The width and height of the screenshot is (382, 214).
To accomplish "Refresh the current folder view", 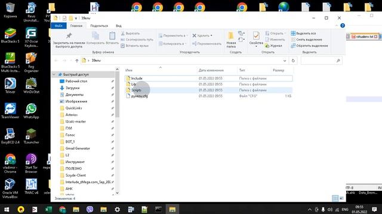I will [293, 61].
